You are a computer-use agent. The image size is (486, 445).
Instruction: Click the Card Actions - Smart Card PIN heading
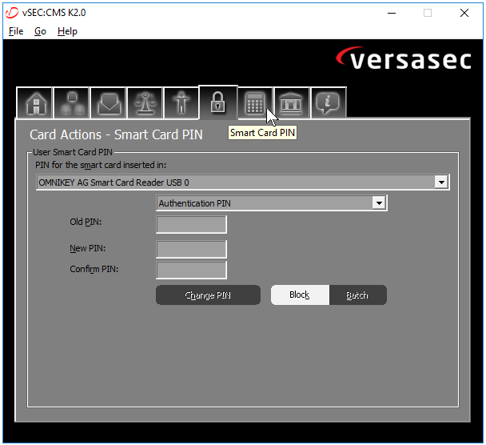[x=116, y=134]
